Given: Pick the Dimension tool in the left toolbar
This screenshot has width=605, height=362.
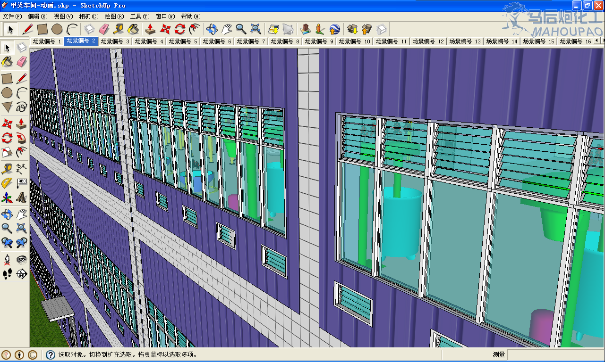Looking at the screenshot, I should pyautogui.click(x=21, y=168).
